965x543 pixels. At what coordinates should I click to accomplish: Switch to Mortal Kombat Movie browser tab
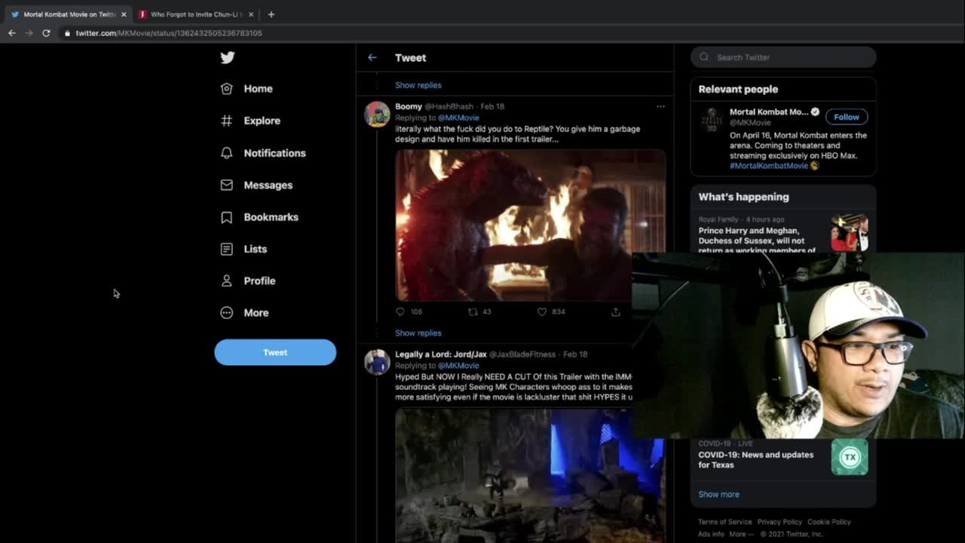click(69, 14)
